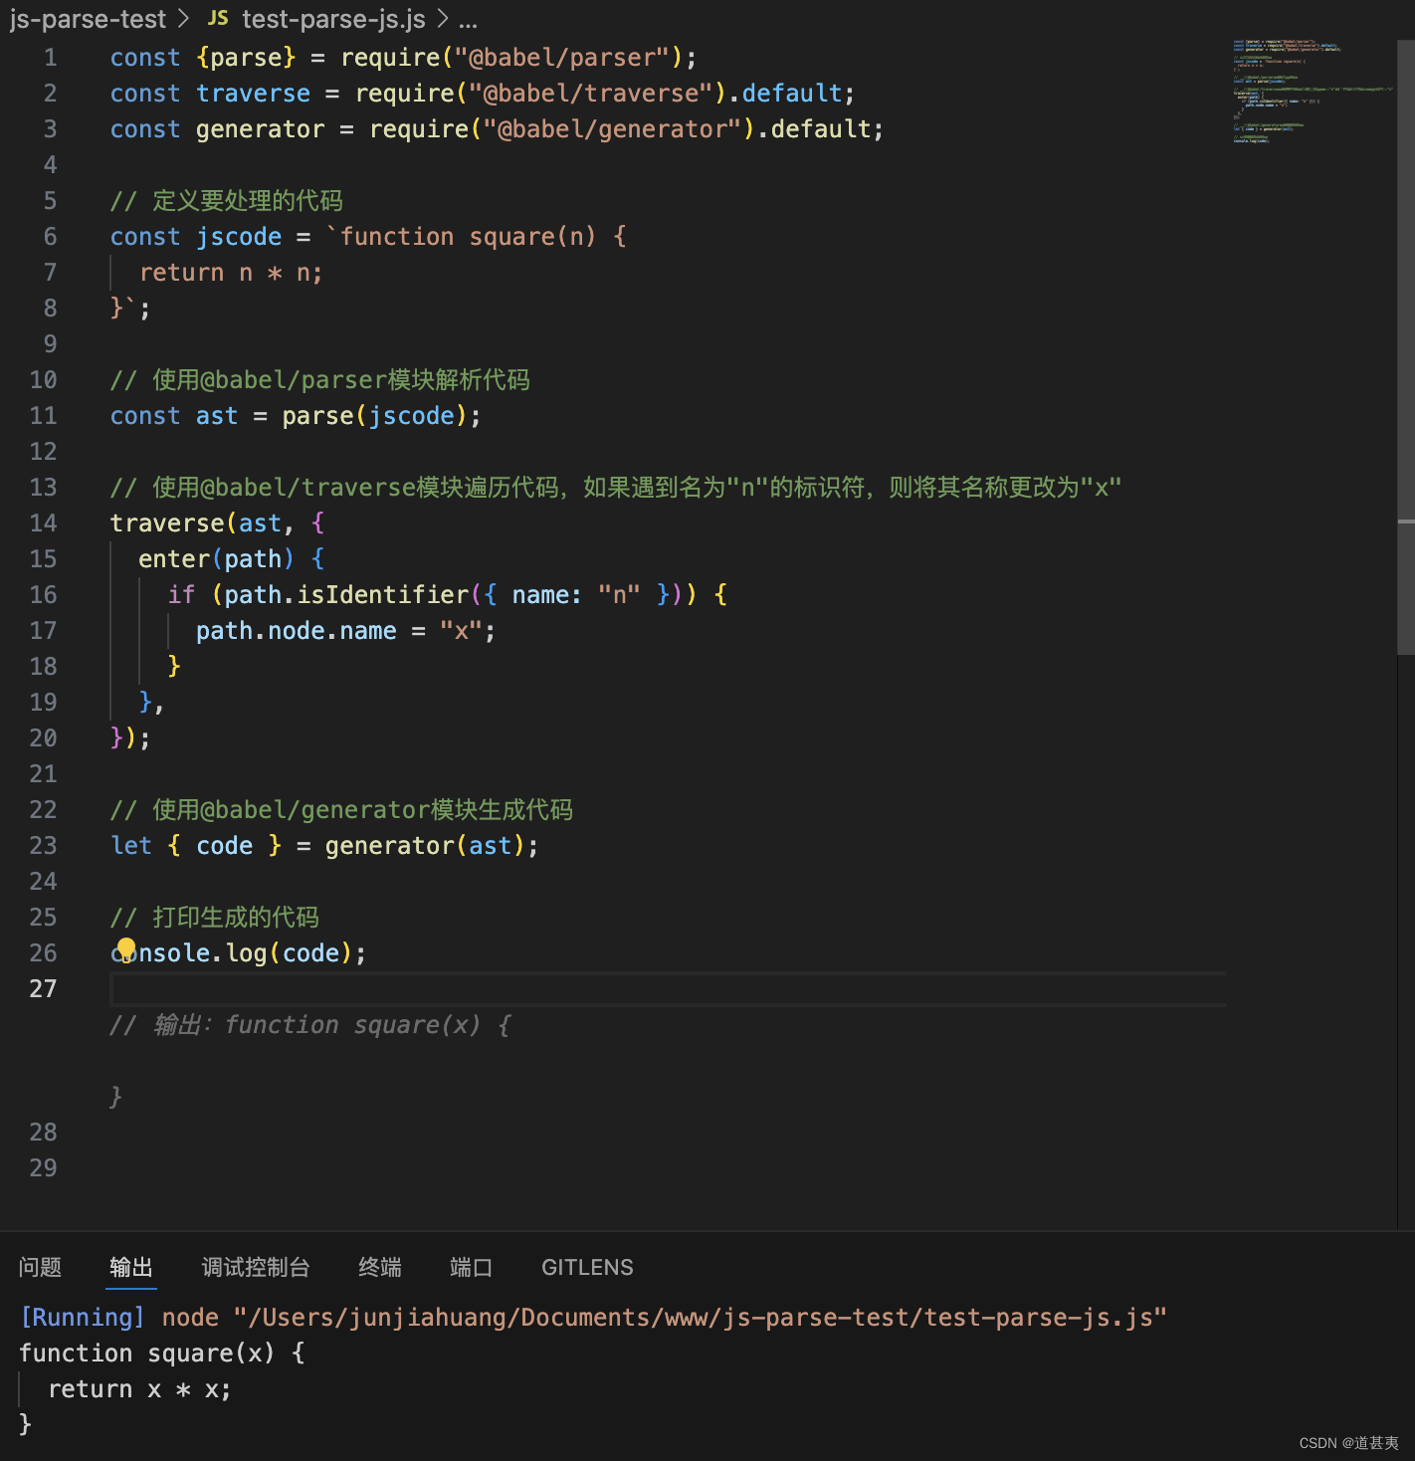Open the 调试控制台 panel tab
1415x1461 pixels.
(256, 1267)
